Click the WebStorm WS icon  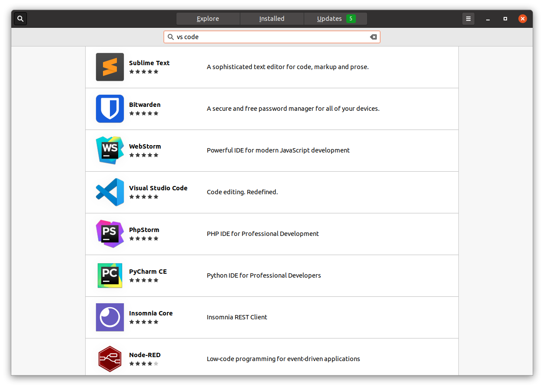tap(110, 150)
